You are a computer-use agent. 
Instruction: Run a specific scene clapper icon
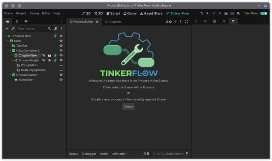(232, 13)
